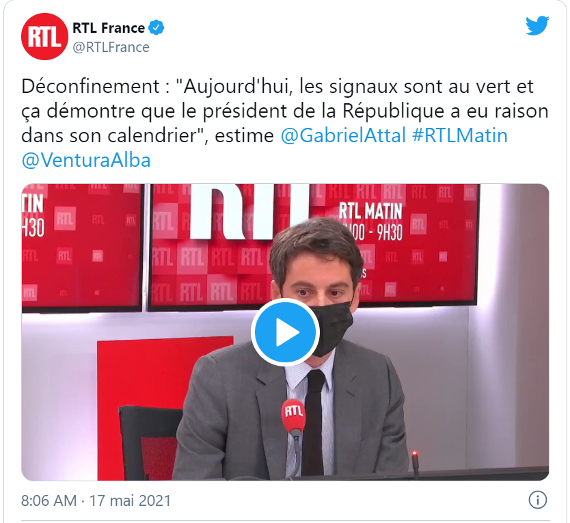Open the RTL France profile avatar

click(44, 36)
